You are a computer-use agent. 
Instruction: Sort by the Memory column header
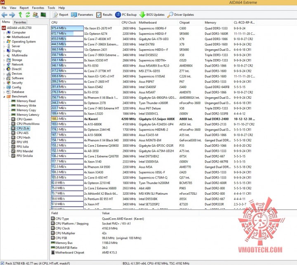click(218, 22)
